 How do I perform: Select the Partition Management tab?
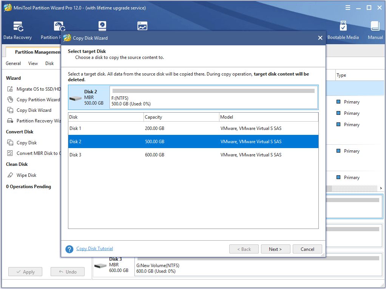click(33, 52)
